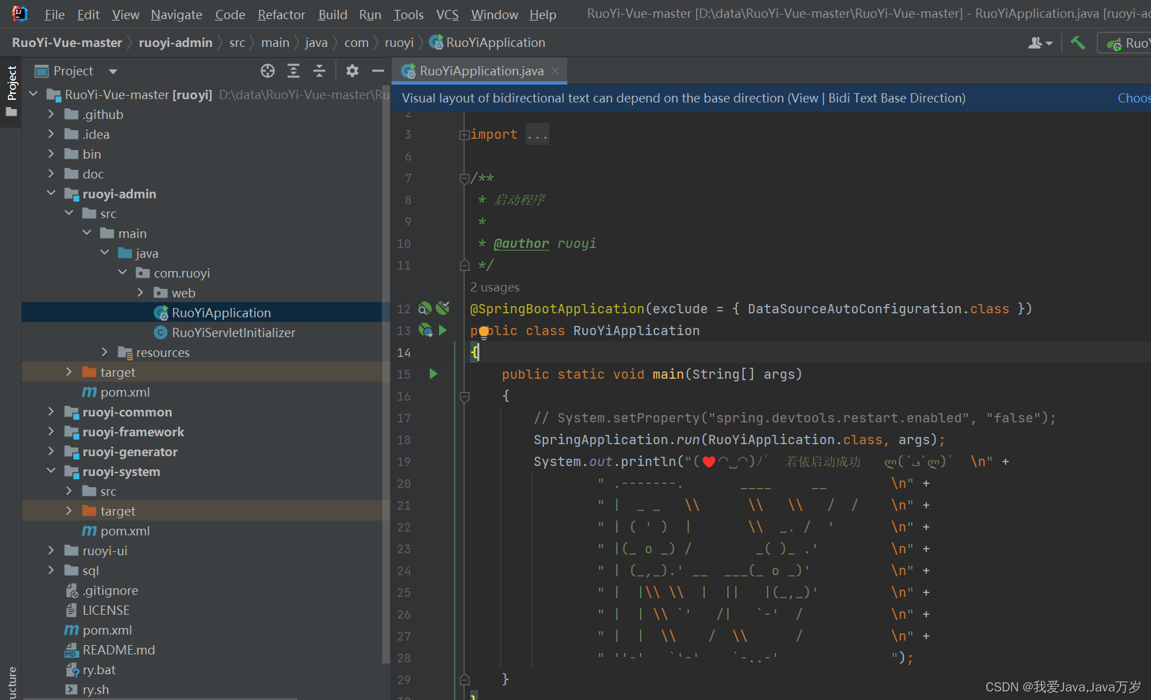The width and height of the screenshot is (1151, 700).
Task: Expand the ruoyi-framework module
Action: coord(51,431)
